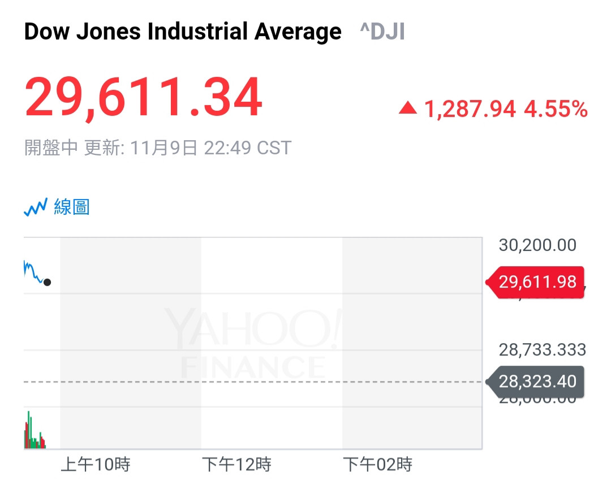Viewport: 611px width, 485px height.
Task: Click the volume bars at chart bottom
Action: 34,436
